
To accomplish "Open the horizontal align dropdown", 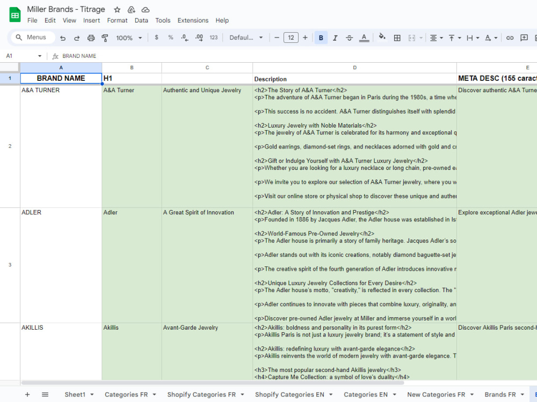I will (x=436, y=38).
